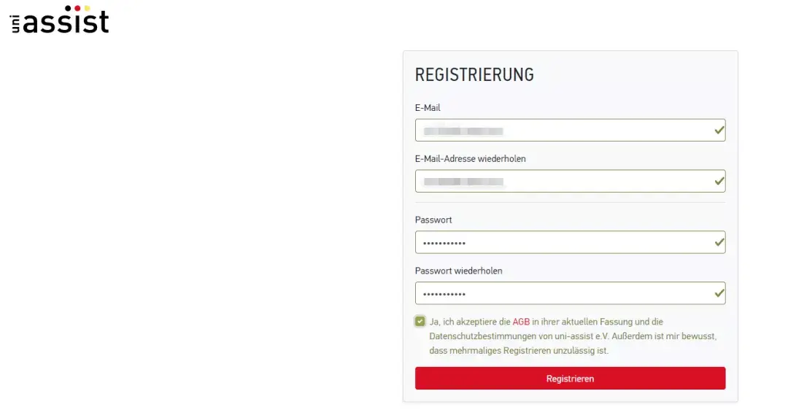Focus the E-Mail input field

(562, 131)
